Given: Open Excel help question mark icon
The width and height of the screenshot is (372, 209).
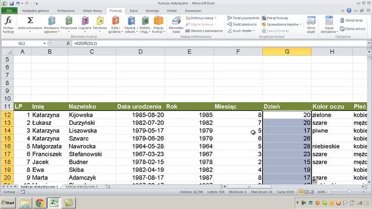Looking at the screenshot, I should pyautogui.click(x=349, y=10).
